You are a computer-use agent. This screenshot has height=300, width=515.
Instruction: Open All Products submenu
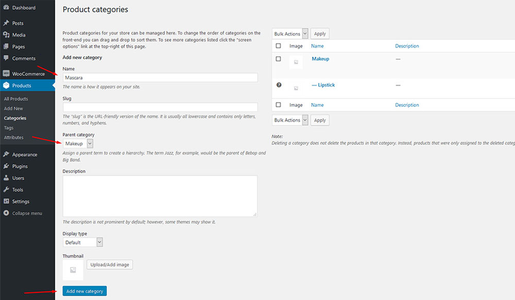point(16,98)
